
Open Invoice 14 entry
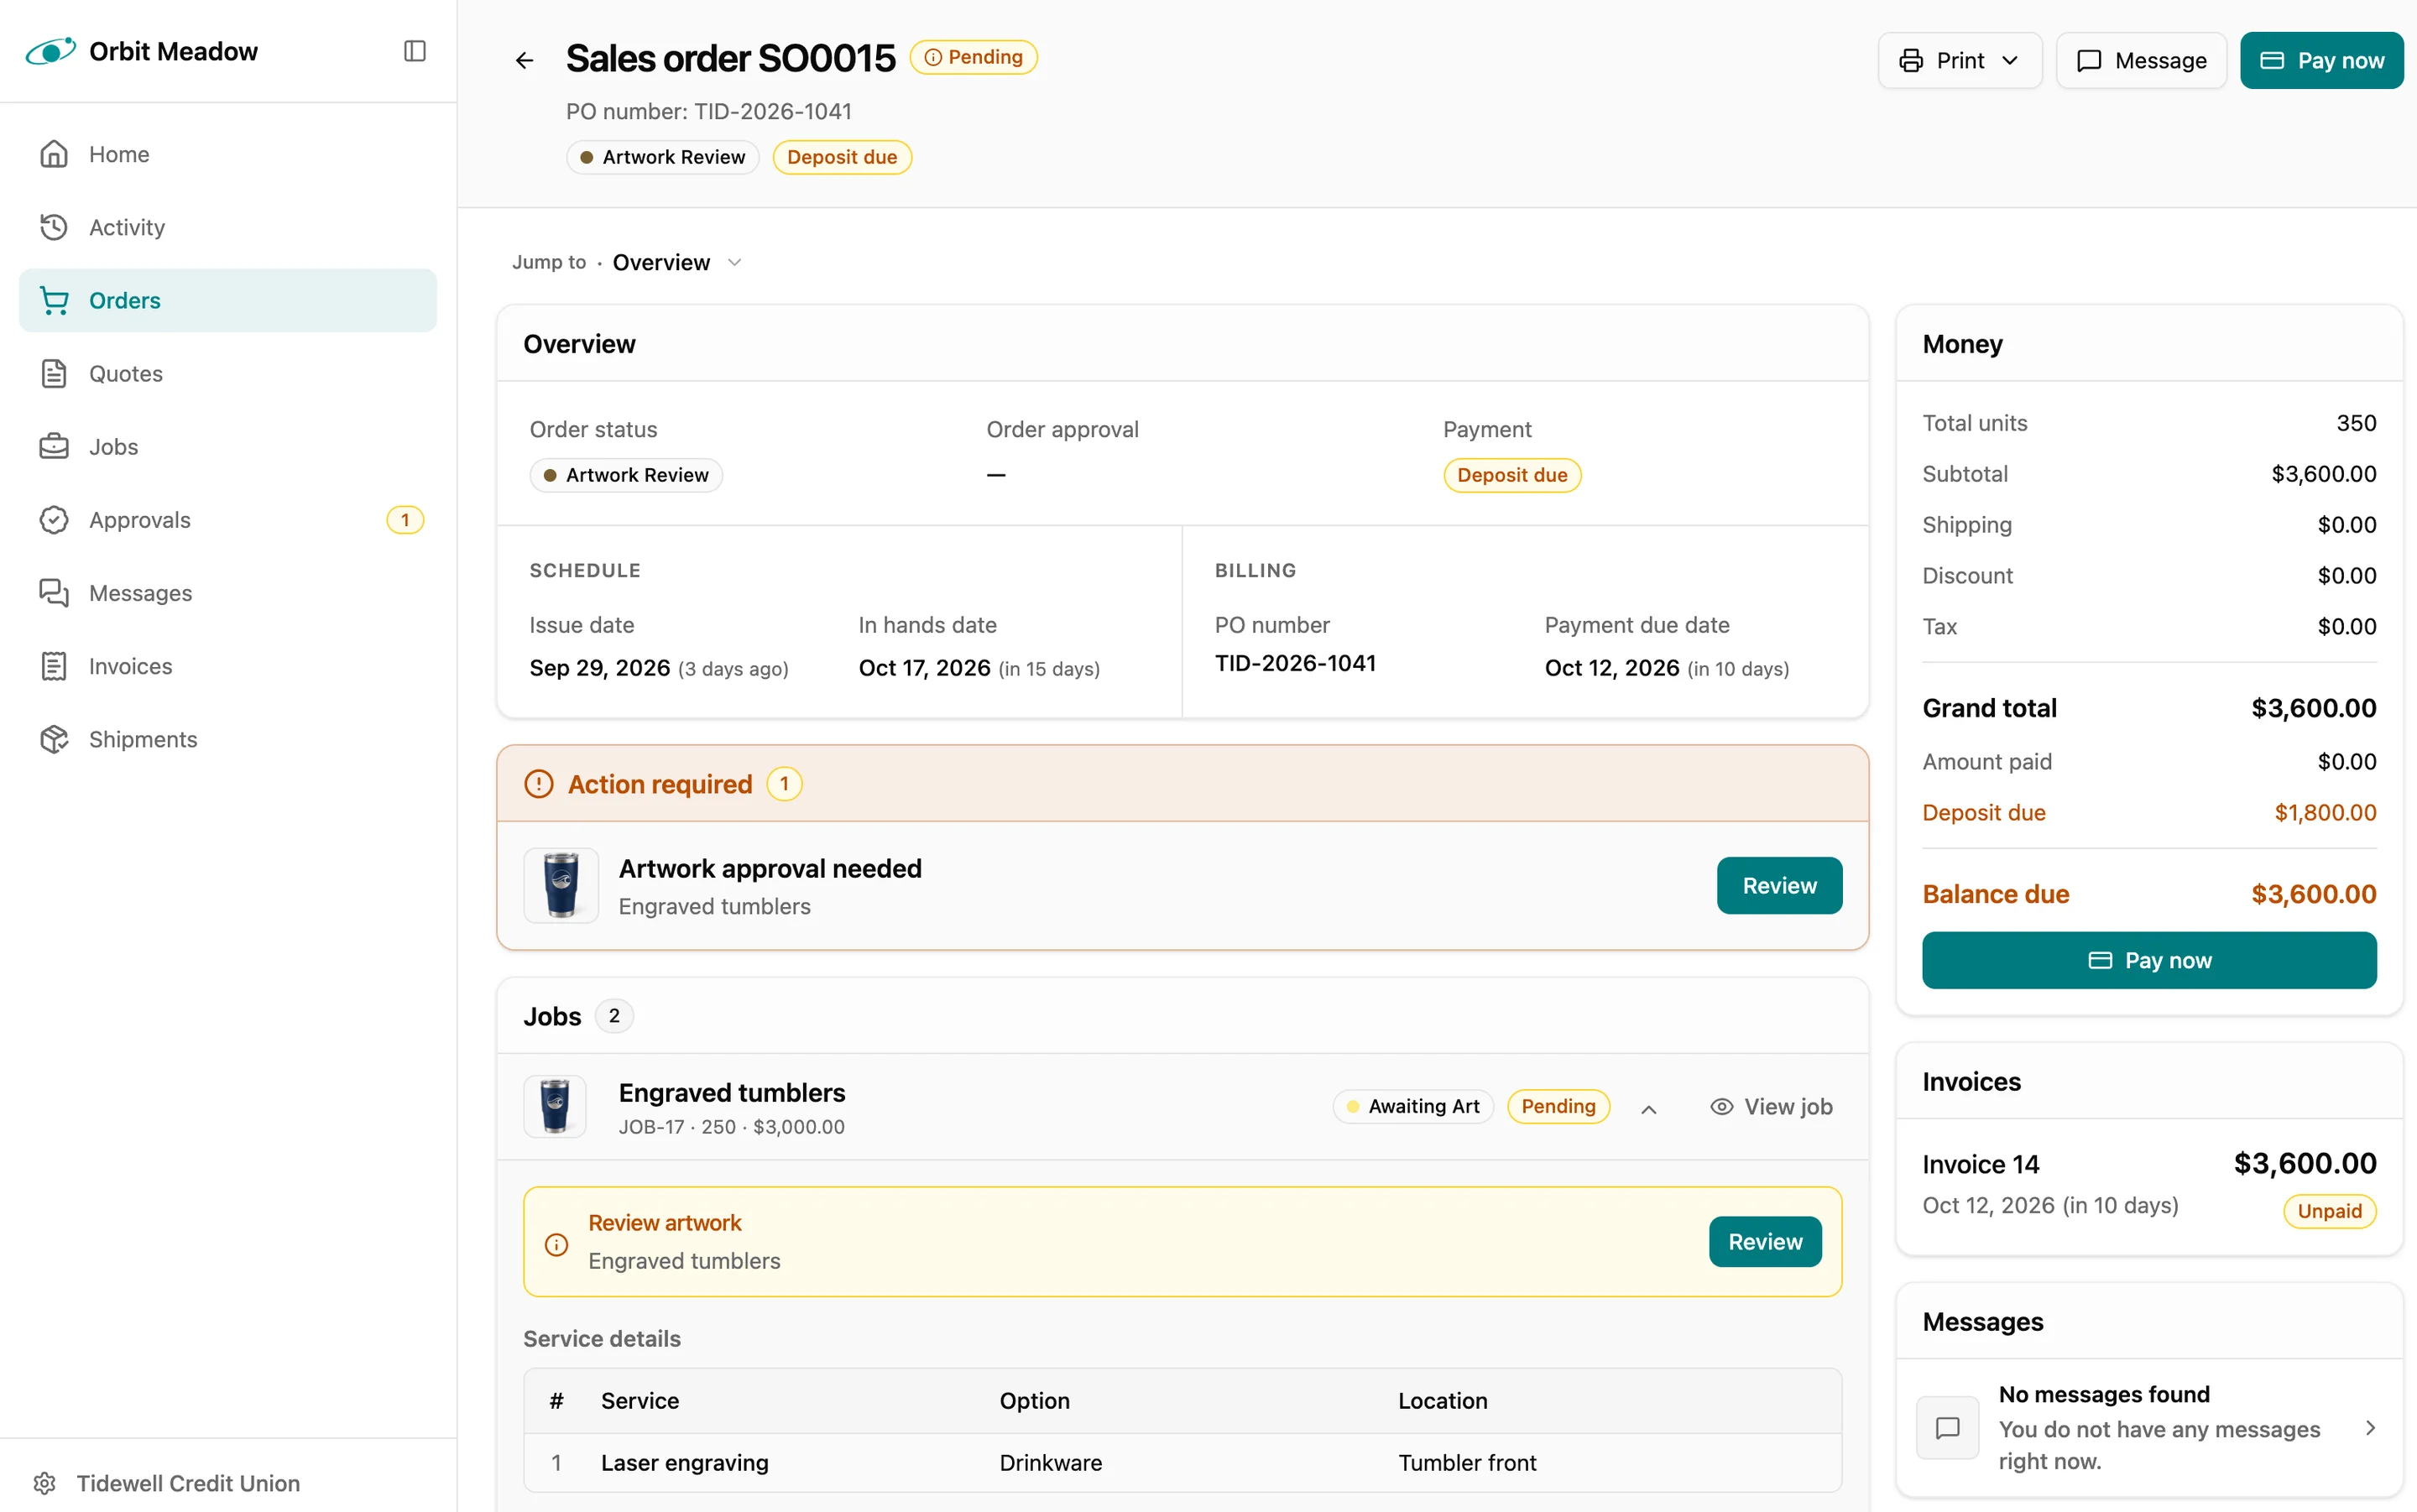[2149, 1186]
